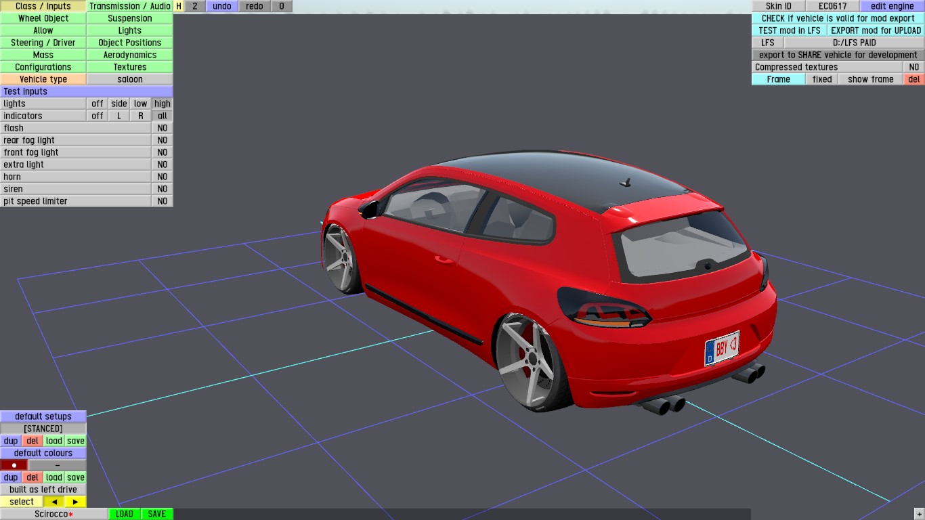Screen dimensions: 925x520
Task: Toggle Compressed textures NO setting
Action: point(914,67)
